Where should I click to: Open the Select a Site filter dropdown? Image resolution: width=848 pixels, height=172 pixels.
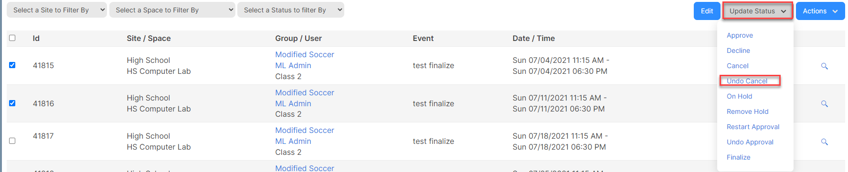point(57,10)
